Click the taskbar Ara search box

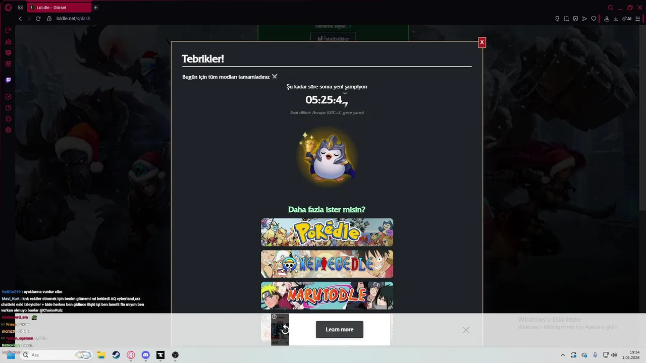(x=56, y=355)
